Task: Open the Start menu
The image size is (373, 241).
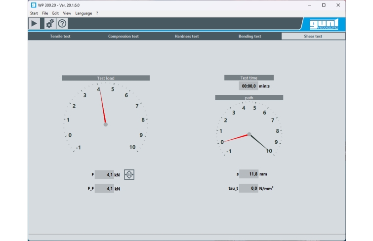Action: 34,13
